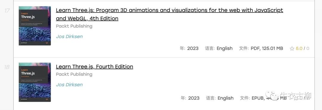The height and width of the screenshot is (110, 322).
Task: Click the 0 quality count beside the rating
Action: click(308, 49)
